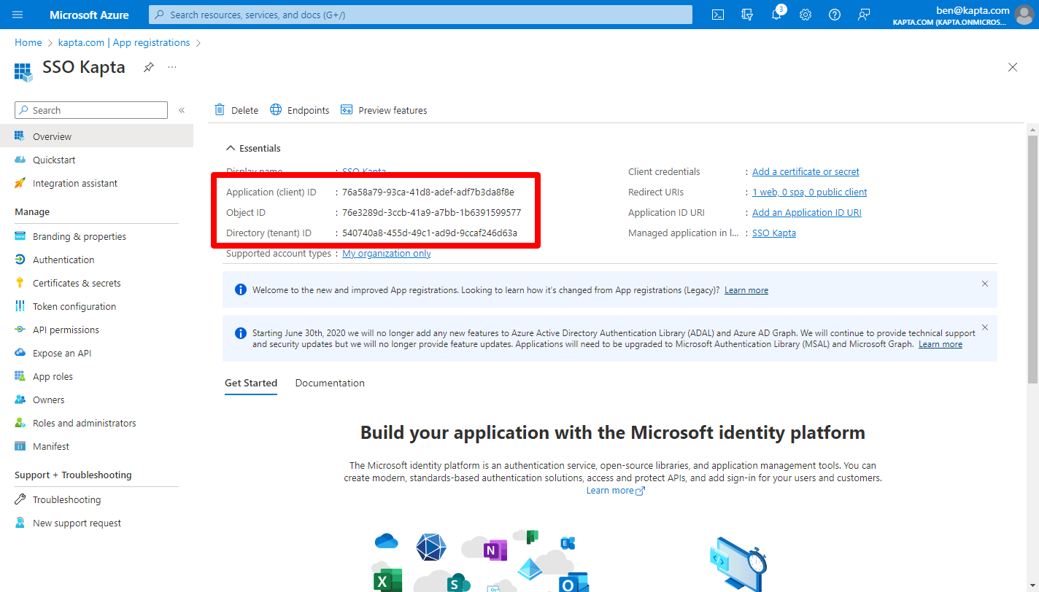Open portal settings via the gear icon
The width and height of the screenshot is (1039, 592).
click(x=805, y=14)
